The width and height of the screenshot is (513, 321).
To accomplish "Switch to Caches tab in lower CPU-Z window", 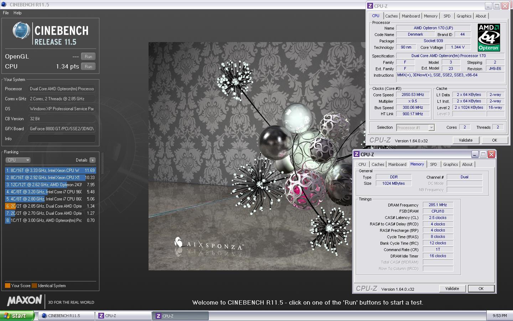I will (378, 164).
